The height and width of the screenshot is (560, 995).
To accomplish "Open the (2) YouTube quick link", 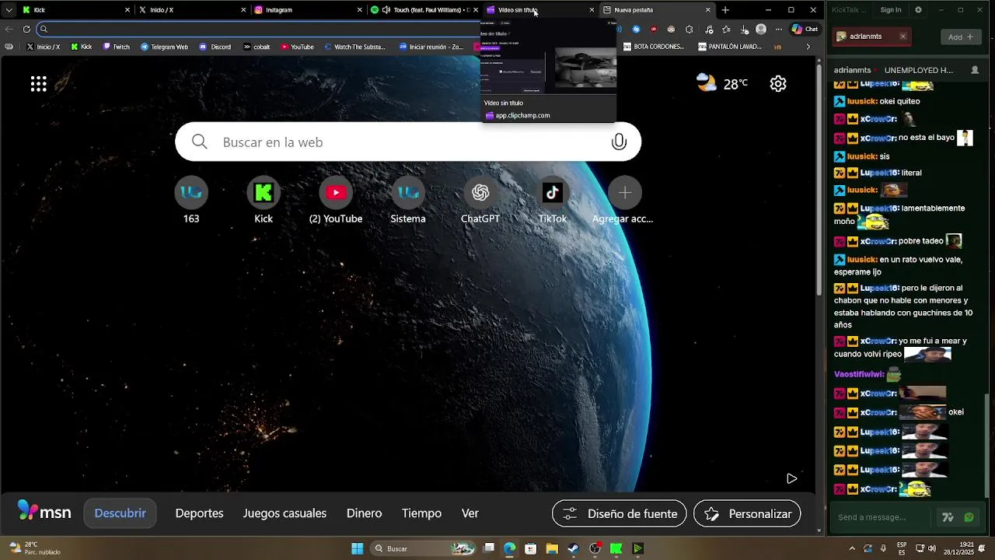I will [x=336, y=201].
